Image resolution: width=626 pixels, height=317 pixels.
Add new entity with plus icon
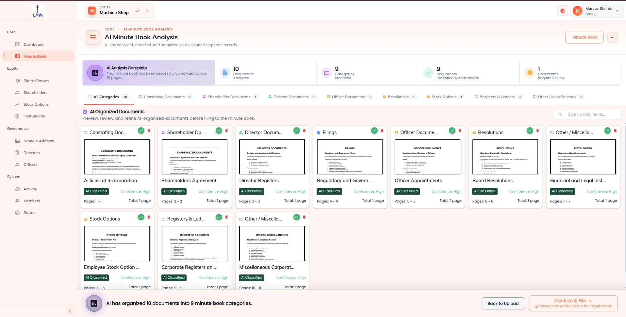coord(147,11)
